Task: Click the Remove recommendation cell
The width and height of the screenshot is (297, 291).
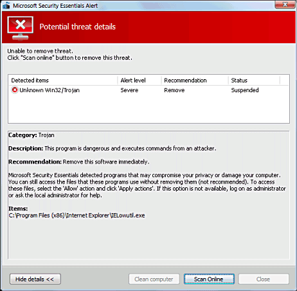Action: click(174, 90)
